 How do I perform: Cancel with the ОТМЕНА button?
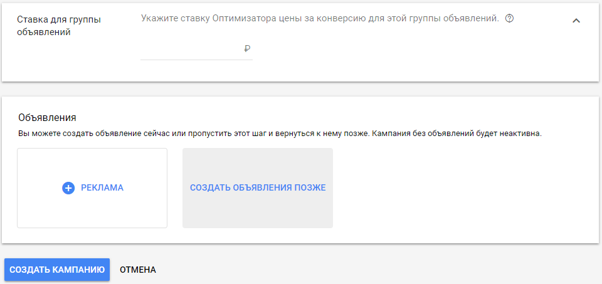click(138, 270)
